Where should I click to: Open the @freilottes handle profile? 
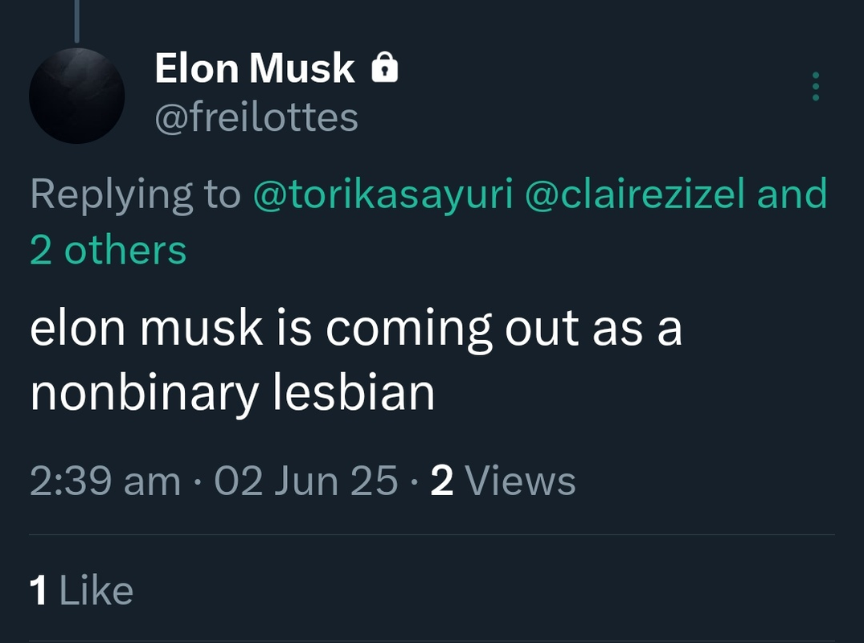click(x=256, y=118)
